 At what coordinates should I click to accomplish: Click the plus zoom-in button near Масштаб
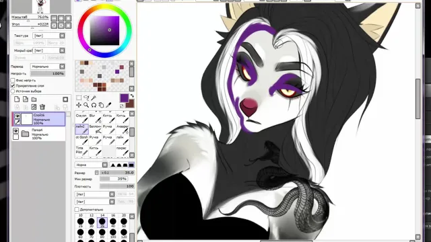point(61,18)
